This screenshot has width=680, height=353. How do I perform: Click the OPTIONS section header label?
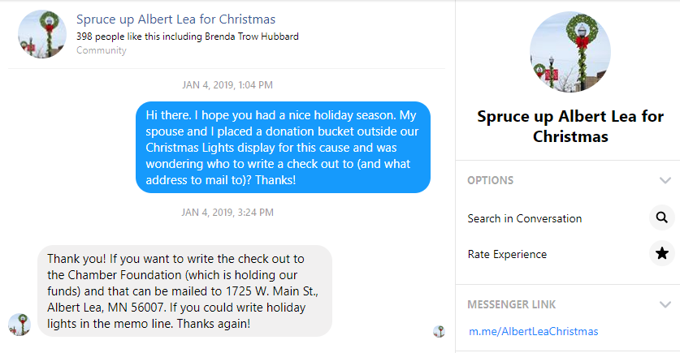click(x=491, y=180)
